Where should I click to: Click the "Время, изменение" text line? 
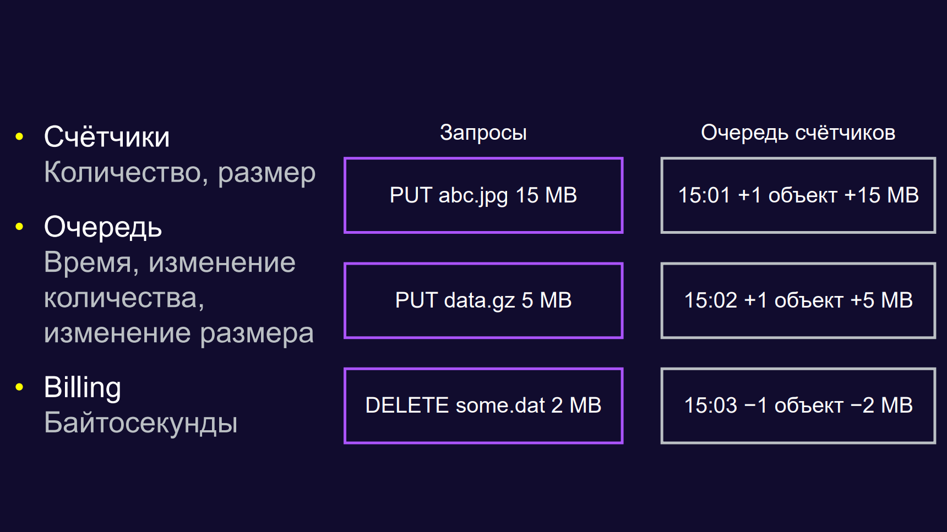(170, 262)
